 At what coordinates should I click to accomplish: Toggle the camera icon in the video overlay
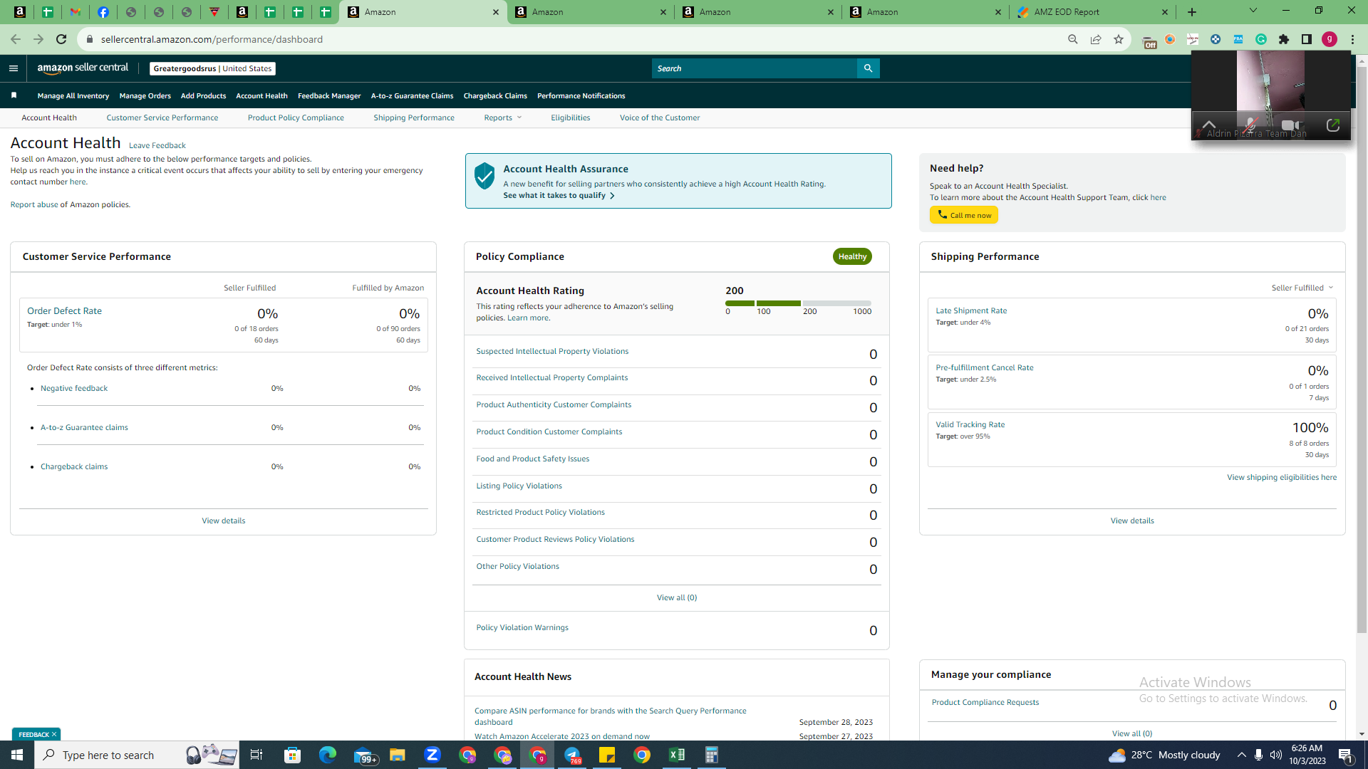click(x=1290, y=126)
